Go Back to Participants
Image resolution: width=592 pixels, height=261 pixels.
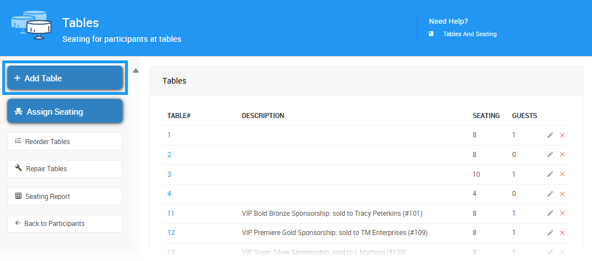(x=65, y=223)
